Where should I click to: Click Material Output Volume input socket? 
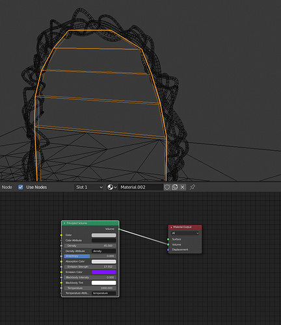168,244
